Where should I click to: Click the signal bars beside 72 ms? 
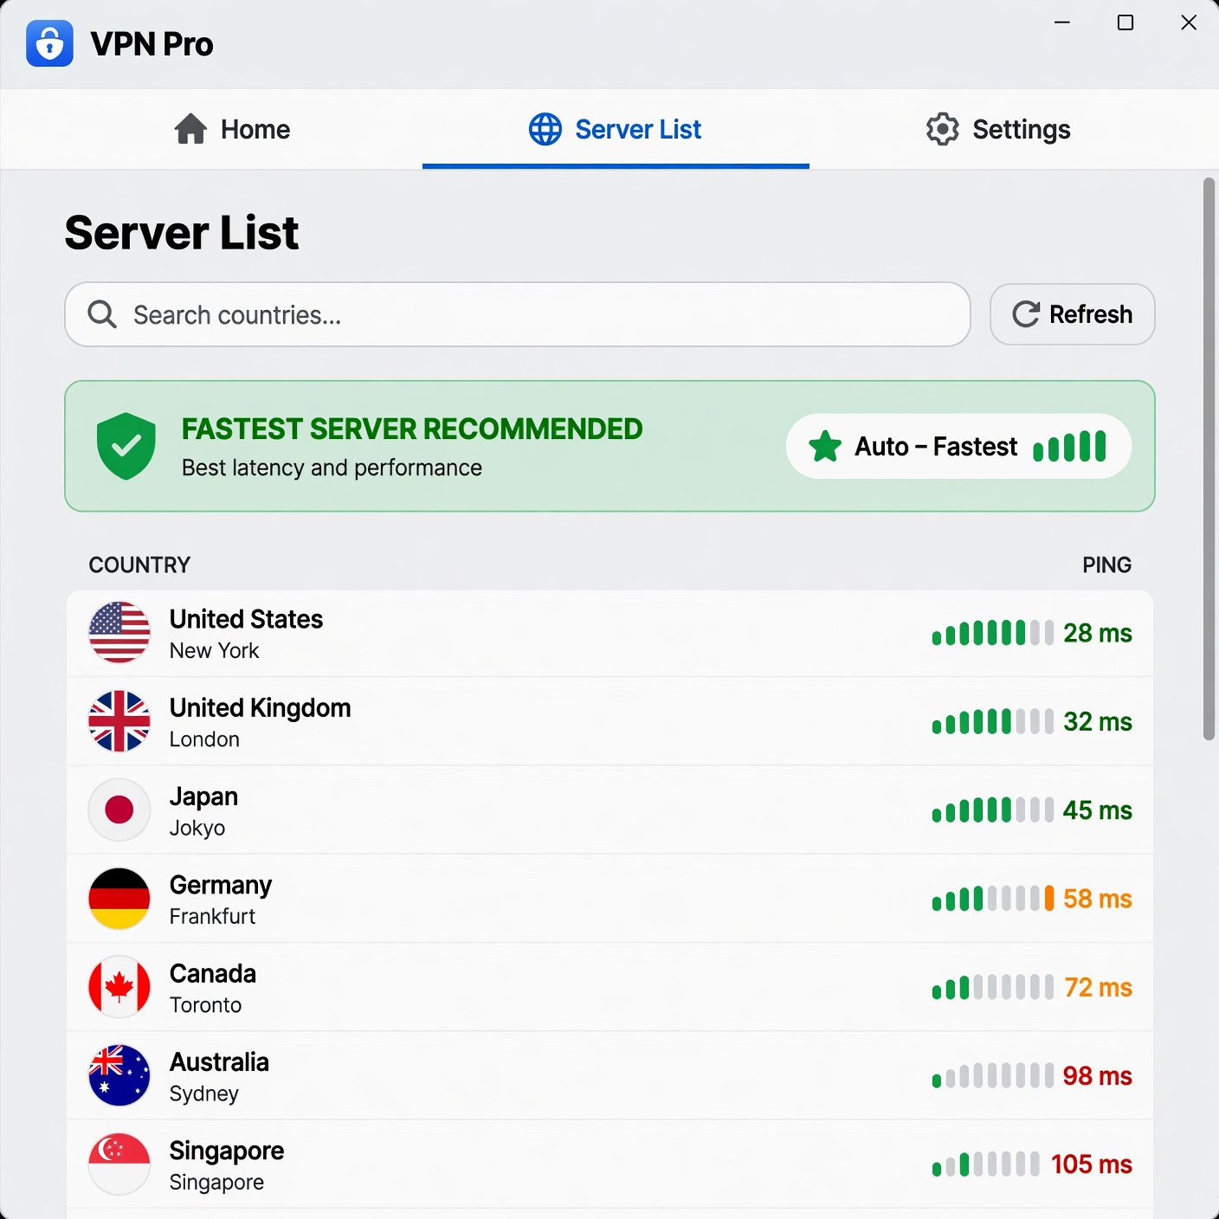click(x=993, y=987)
